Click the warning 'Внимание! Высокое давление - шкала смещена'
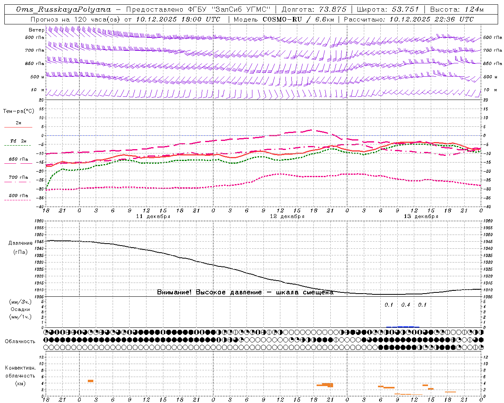Viewport: 504px width, 403px height. click(x=245, y=292)
